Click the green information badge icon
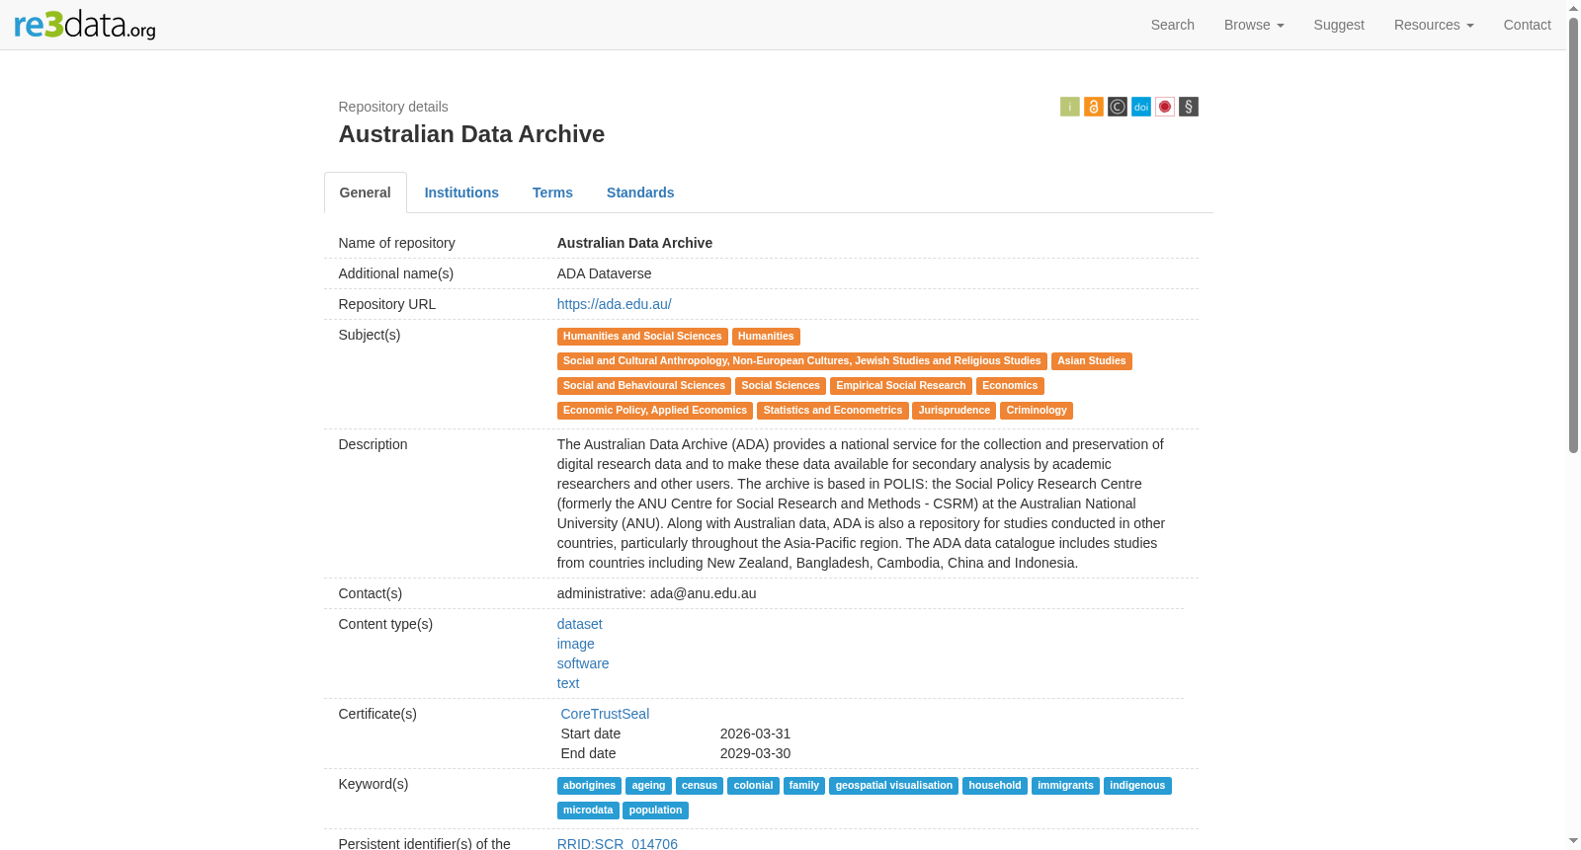This screenshot has width=1581, height=850. point(1070,107)
